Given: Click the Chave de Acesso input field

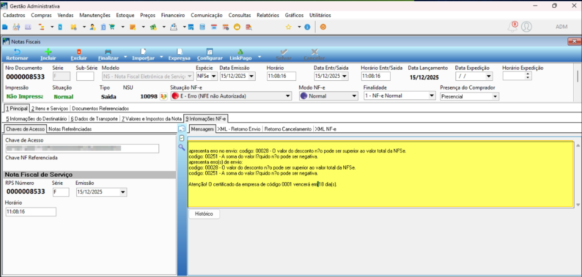Looking at the screenshot, I should (82, 149).
